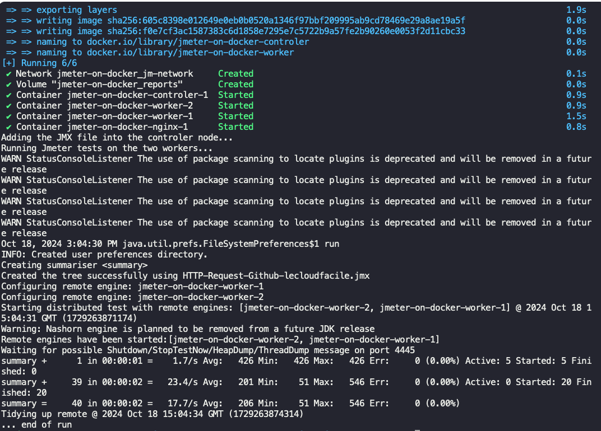Click the checkmark beside Container jmeter-on-docker-controler-1

[x=8, y=95]
